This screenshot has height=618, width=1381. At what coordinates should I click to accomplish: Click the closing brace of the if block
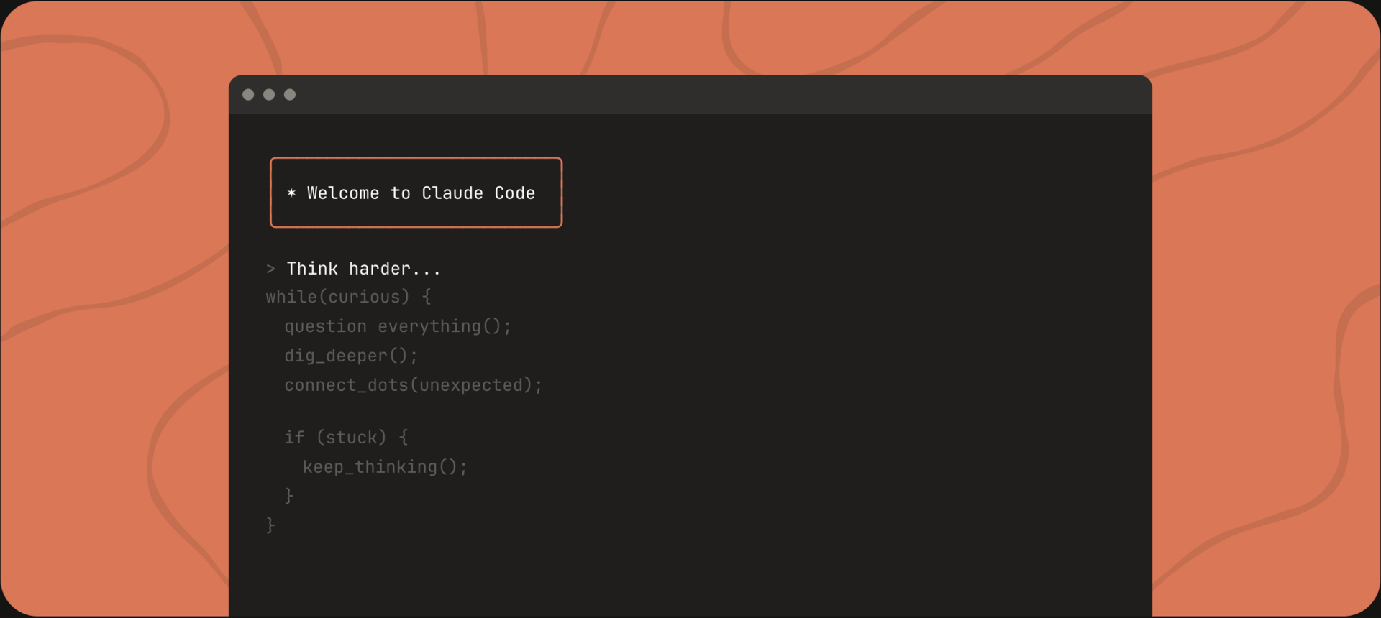tap(289, 496)
